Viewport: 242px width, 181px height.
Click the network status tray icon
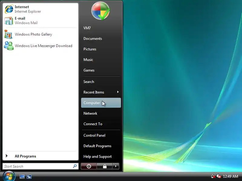point(213,176)
